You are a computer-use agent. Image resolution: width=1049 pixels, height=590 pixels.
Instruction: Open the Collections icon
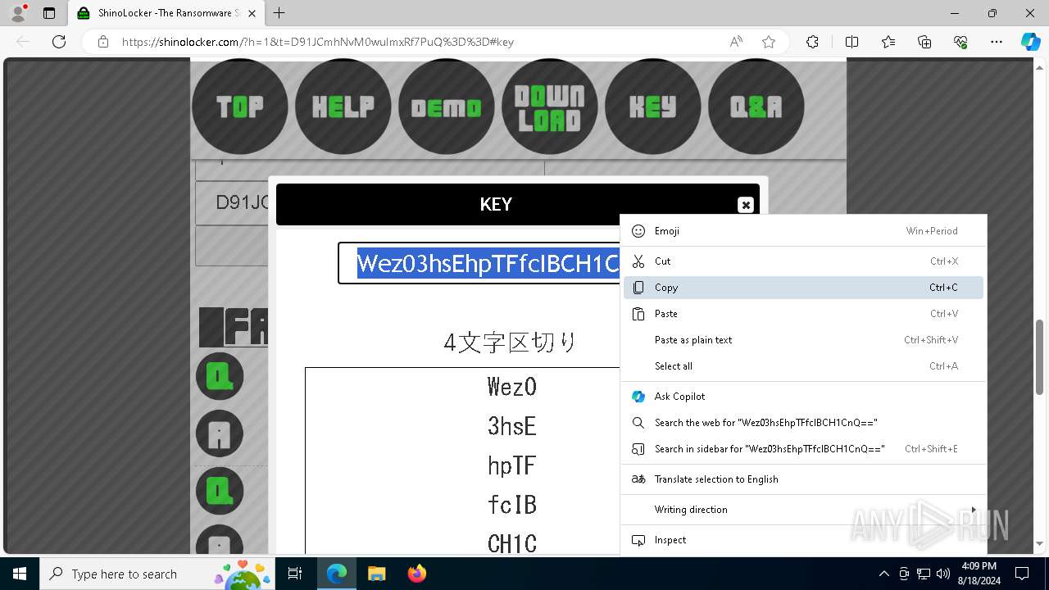coord(924,42)
